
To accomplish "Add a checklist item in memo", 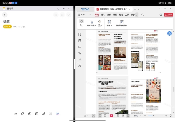I will coord(23,114).
